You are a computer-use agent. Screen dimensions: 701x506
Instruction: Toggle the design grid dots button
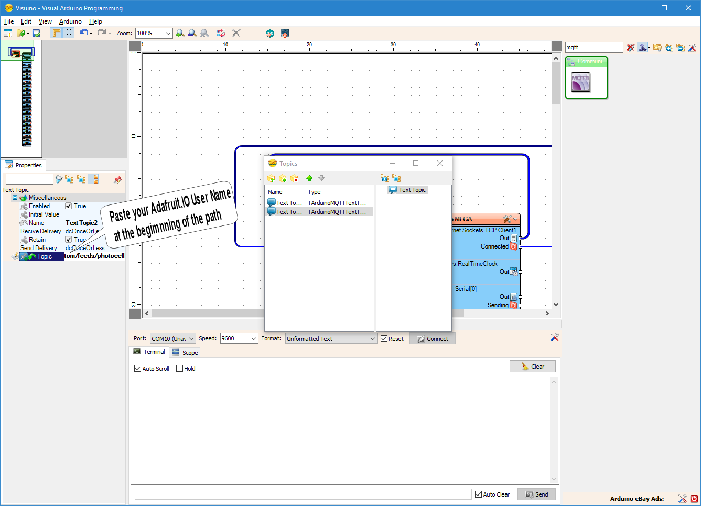click(69, 33)
